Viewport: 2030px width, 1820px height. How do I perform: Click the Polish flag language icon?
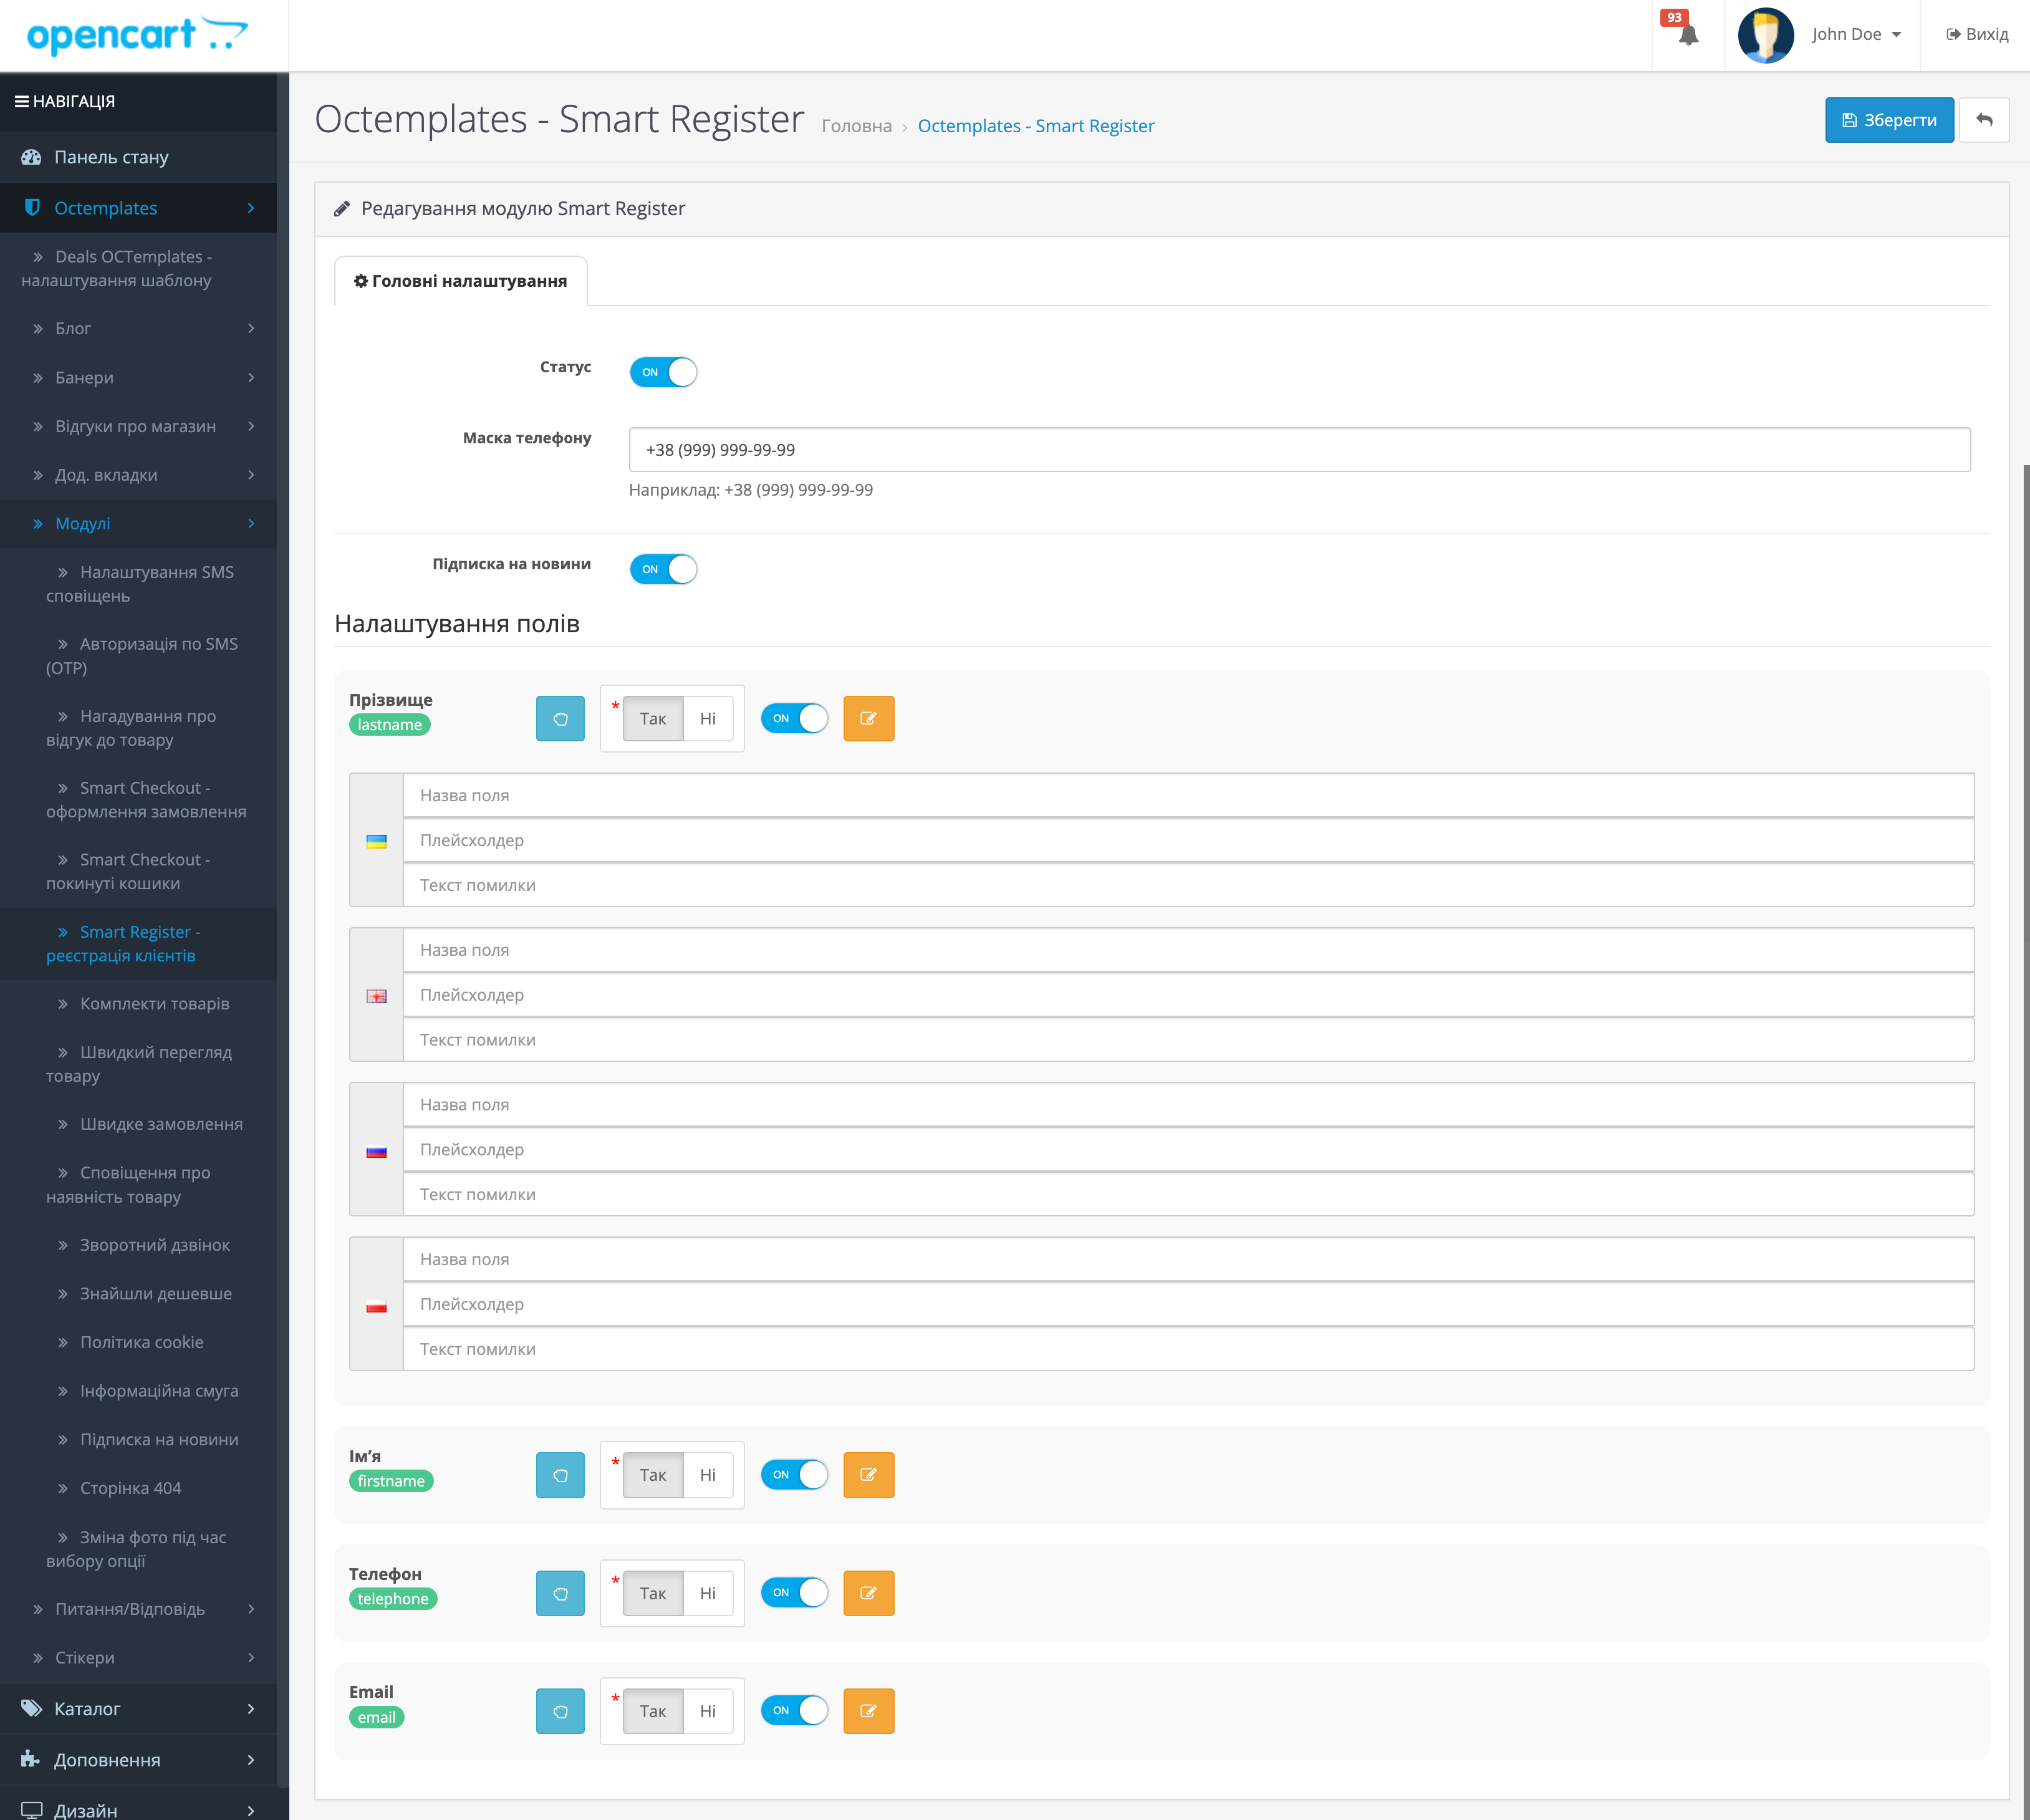[376, 1306]
